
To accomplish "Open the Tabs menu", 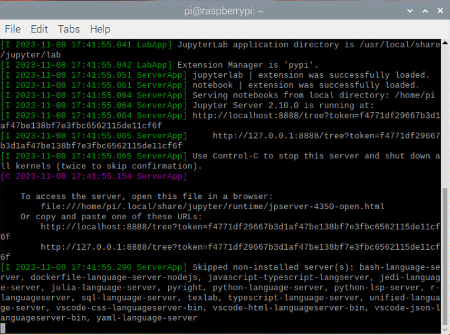I will click(x=68, y=29).
